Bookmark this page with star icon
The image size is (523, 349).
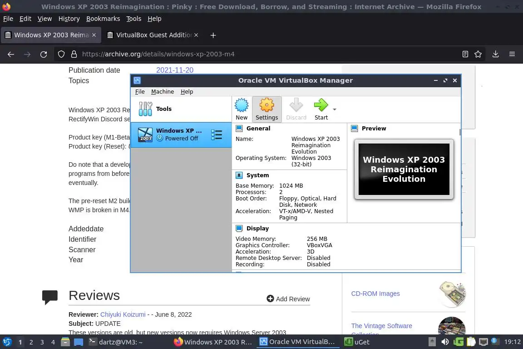pos(478,54)
